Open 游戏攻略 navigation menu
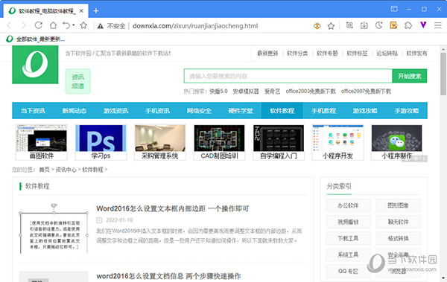 tap(365, 111)
